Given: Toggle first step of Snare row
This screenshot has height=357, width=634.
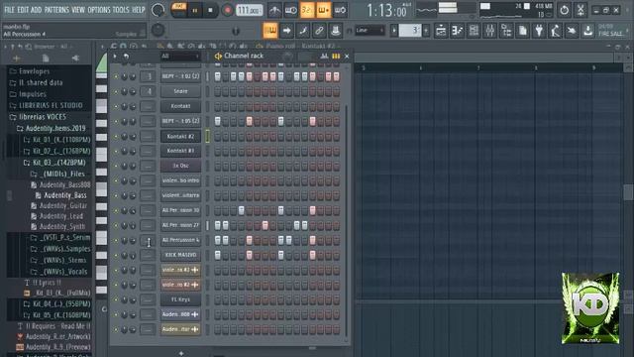Looking at the screenshot, I should 218,91.
